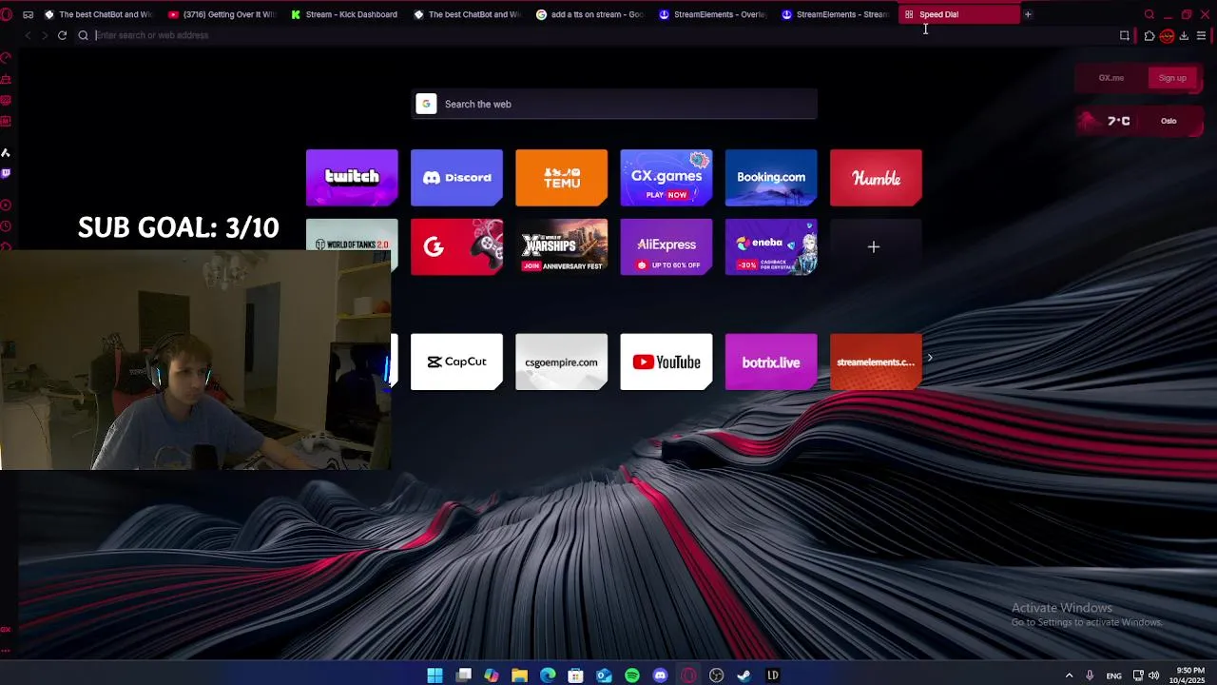Open the Discord speed dial tile
Image resolution: width=1217 pixels, height=685 pixels.
click(x=456, y=177)
